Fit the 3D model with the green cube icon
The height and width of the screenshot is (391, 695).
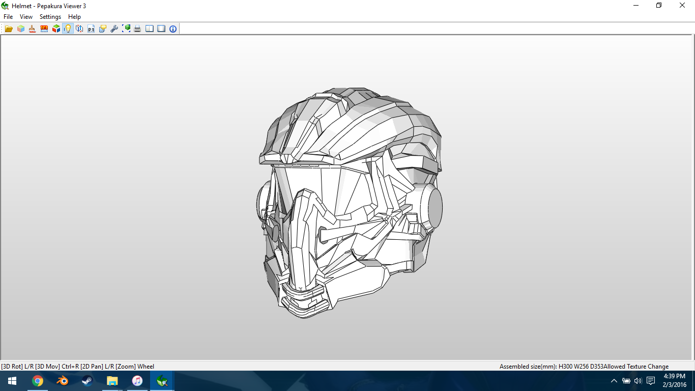(x=126, y=29)
